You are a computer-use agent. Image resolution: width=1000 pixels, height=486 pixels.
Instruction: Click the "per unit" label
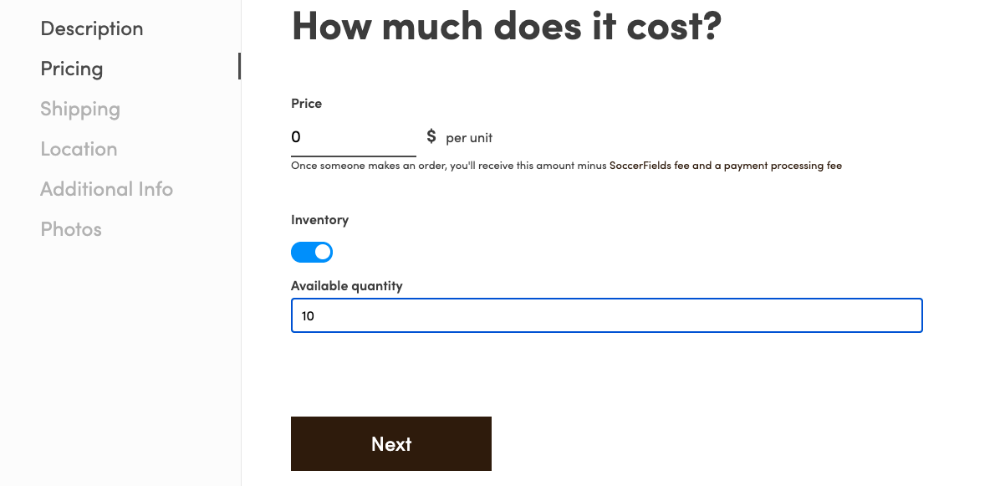click(469, 138)
